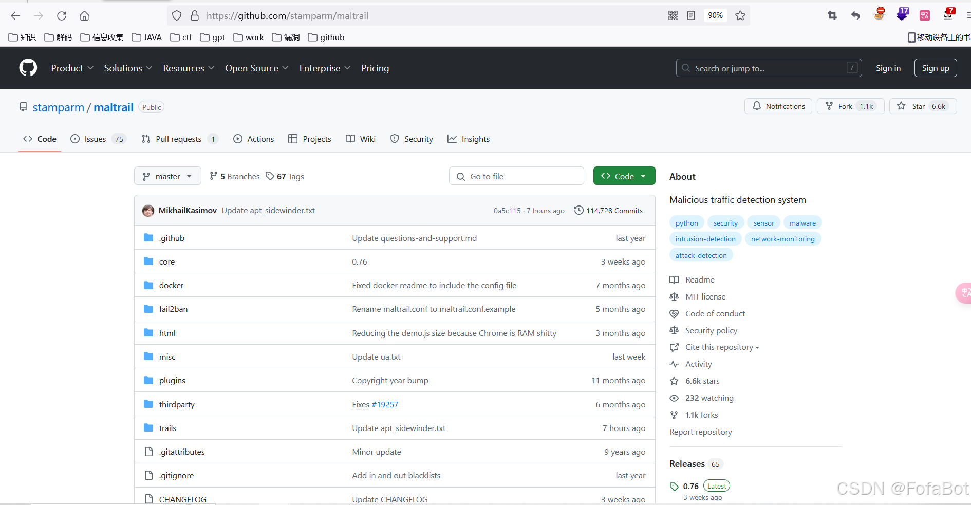Expand the Product menu
The height and width of the screenshot is (505, 971).
click(72, 68)
